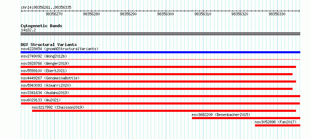Click the 98356320 ruler position label
310x139 pixels.
tap(240, 14)
